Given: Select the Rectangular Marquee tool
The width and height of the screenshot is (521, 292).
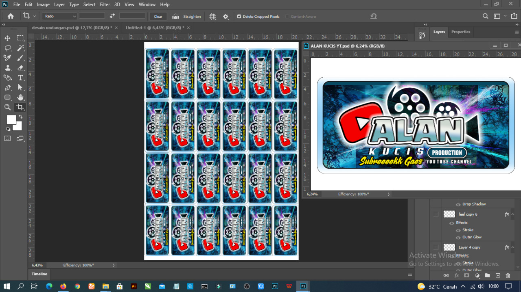Looking at the screenshot, I should tap(20, 38).
